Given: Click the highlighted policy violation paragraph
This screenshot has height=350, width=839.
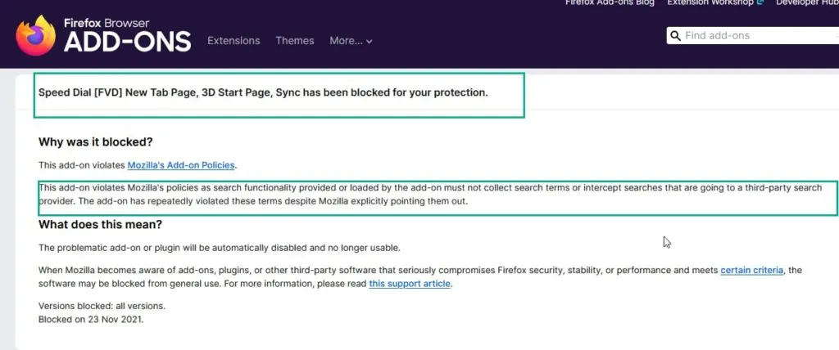Looking at the screenshot, I should coord(429,195).
